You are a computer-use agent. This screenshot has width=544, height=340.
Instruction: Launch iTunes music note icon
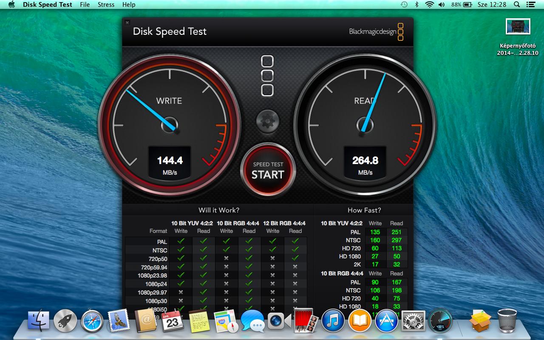coord(333,321)
